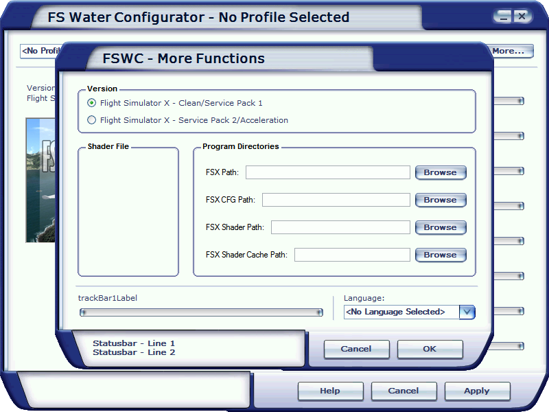The height and width of the screenshot is (412, 549).
Task: Open the Language dropdown arrow
Action: [x=467, y=312]
